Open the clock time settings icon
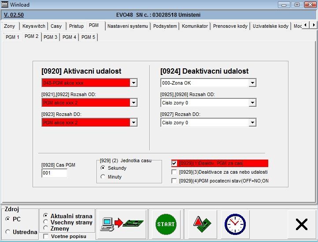Viewport: 318px width, 242px height. coord(235,224)
